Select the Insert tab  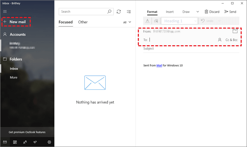[170, 12]
